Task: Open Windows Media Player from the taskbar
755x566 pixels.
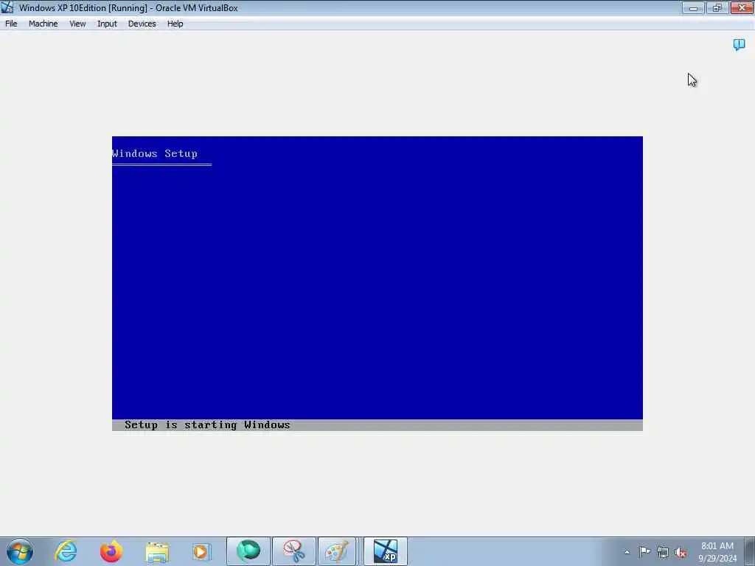Action: click(201, 551)
